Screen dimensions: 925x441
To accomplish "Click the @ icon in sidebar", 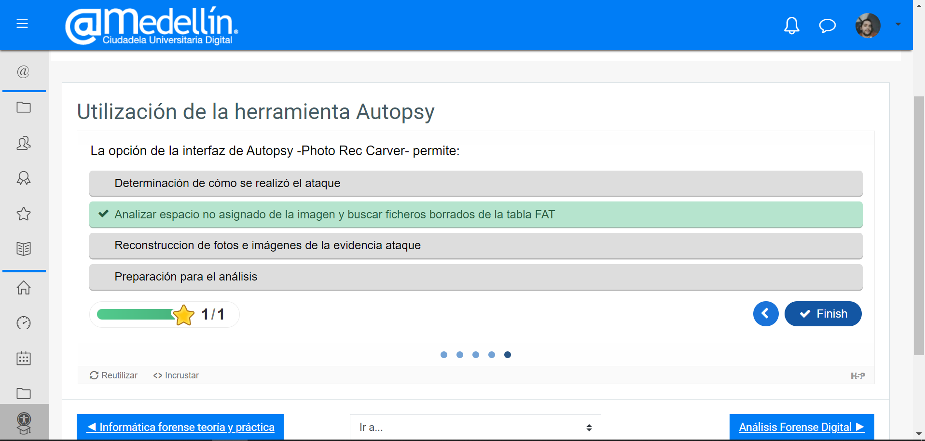I will click(x=23, y=71).
